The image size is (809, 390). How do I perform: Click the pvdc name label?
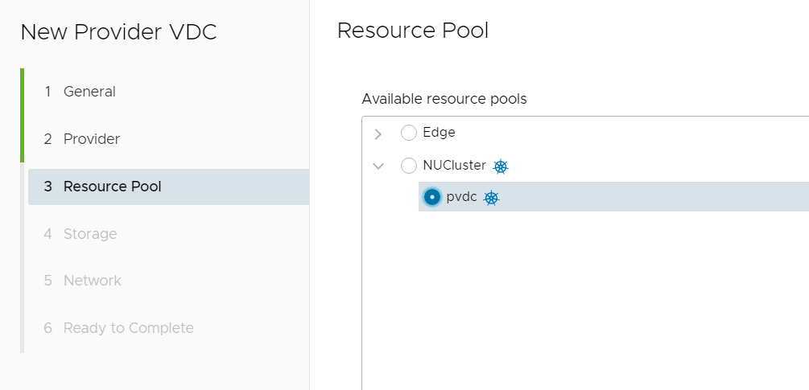click(462, 197)
